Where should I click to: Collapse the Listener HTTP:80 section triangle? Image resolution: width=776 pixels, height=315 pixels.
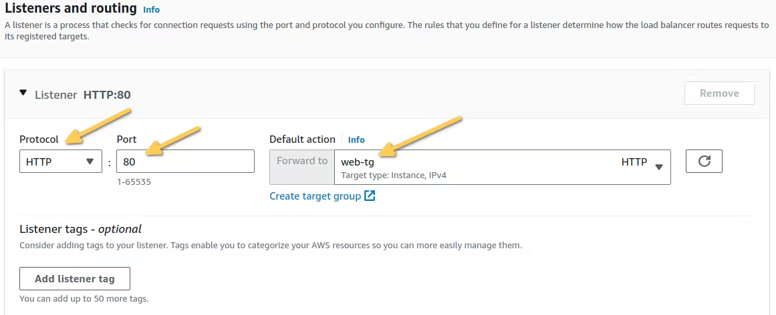23,93
